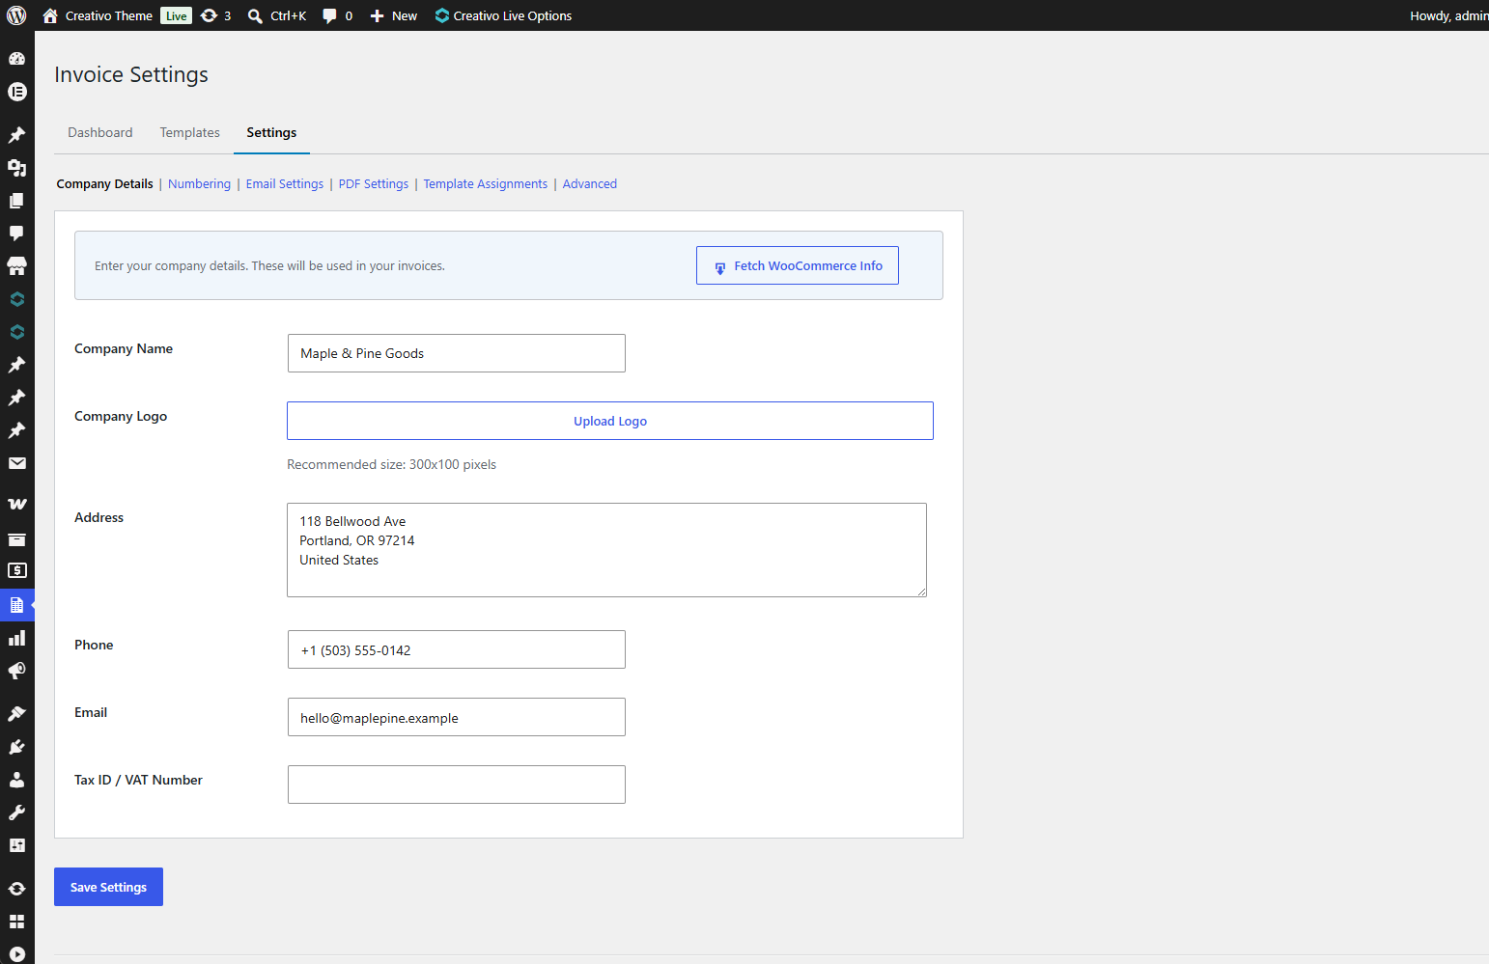Click the empty Tax ID / VAT Number field
The height and width of the screenshot is (964, 1489).
457,785
